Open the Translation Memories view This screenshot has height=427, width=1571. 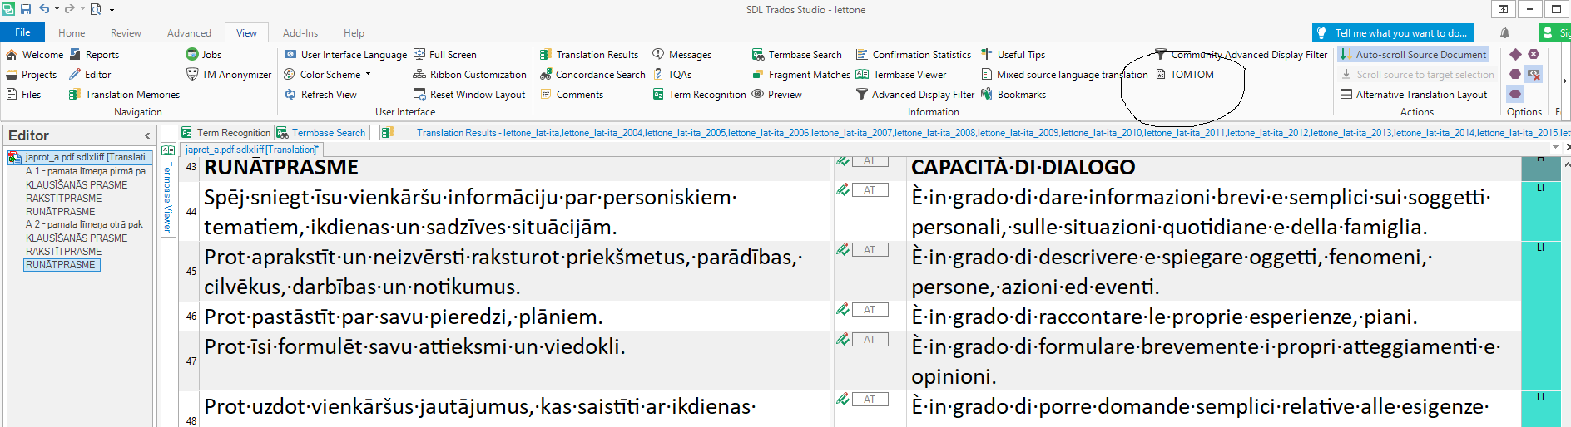tap(131, 95)
